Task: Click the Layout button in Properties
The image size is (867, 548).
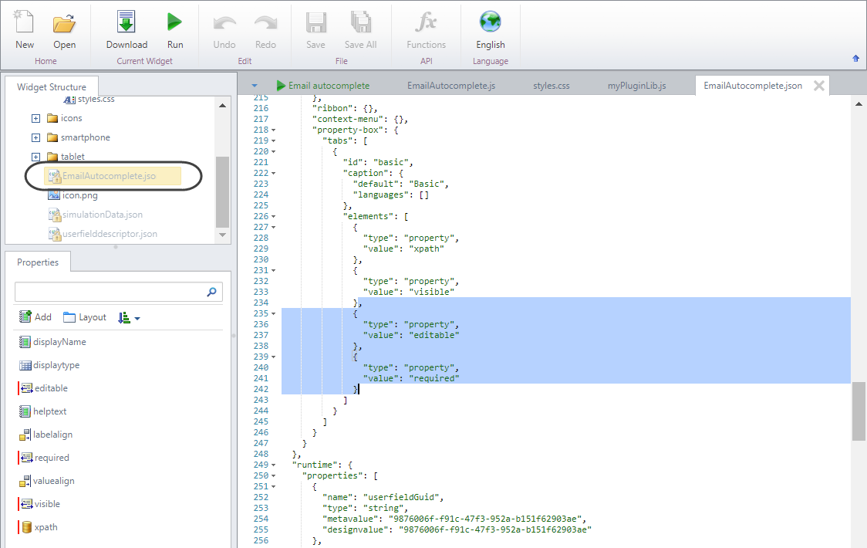Action: click(x=85, y=317)
